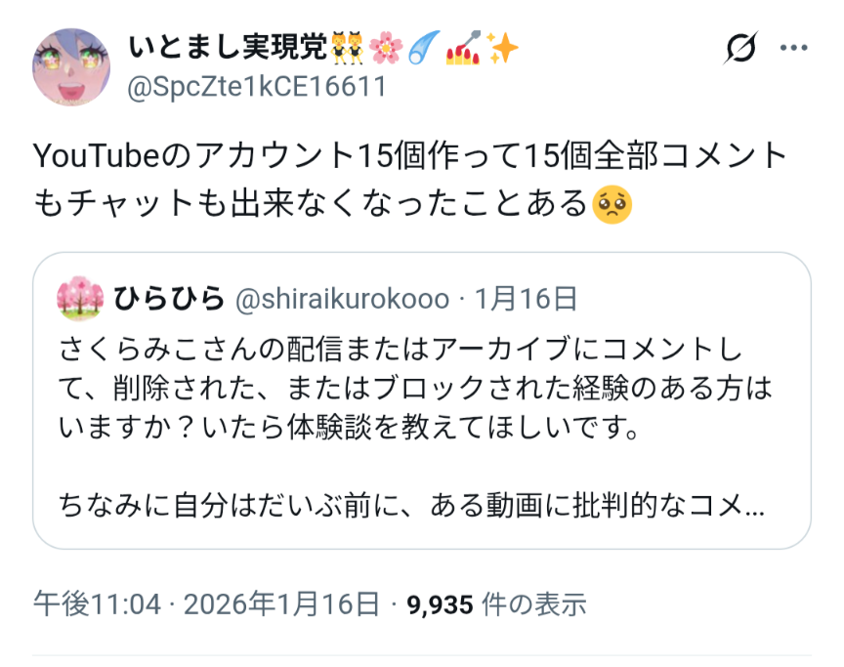View the 9,935 件の表示 view count
This screenshot has width=844, height=667.
[497, 604]
